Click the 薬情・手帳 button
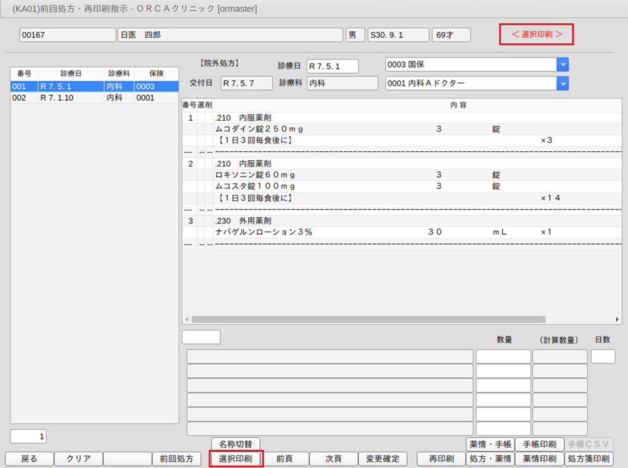 pyautogui.click(x=490, y=444)
